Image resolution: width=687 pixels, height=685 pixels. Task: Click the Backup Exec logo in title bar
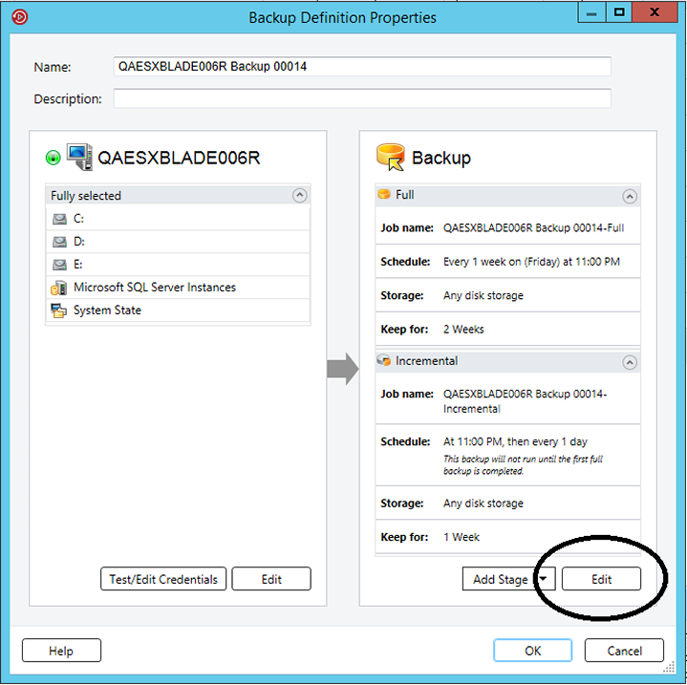pyautogui.click(x=20, y=17)
